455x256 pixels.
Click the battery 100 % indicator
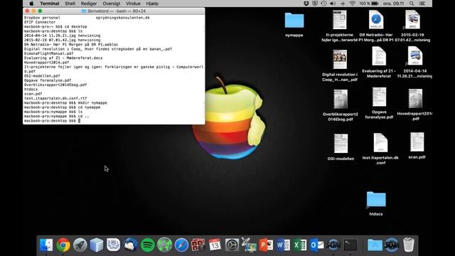pos(369,4)
